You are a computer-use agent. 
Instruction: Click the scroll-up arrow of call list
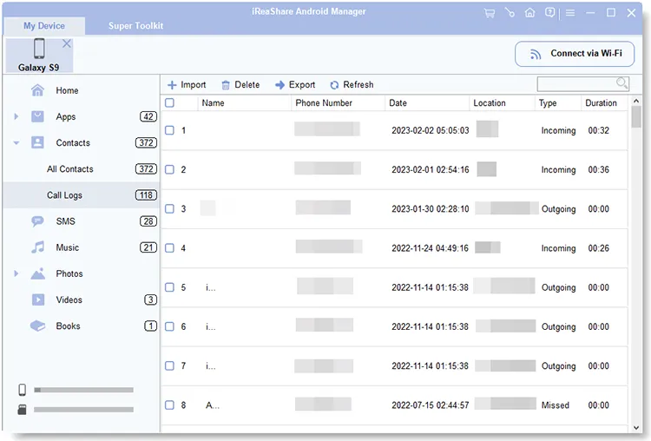(636, 101)
